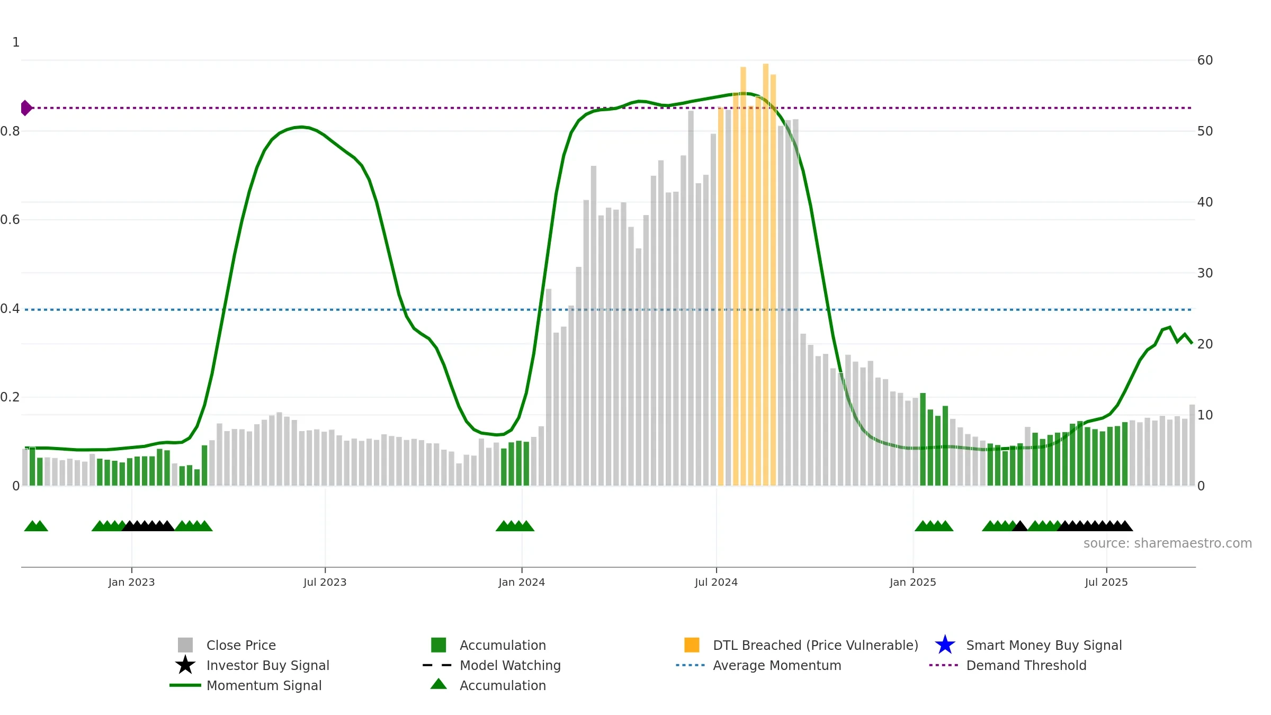Image resolution: width=1271 pixels, height=715 pixels.
Task: Click the green Momentum Signal legend line
Action: (185, 685)
